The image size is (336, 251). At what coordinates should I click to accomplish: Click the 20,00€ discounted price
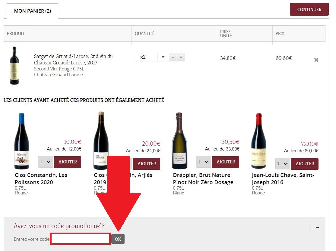[151, 144]
